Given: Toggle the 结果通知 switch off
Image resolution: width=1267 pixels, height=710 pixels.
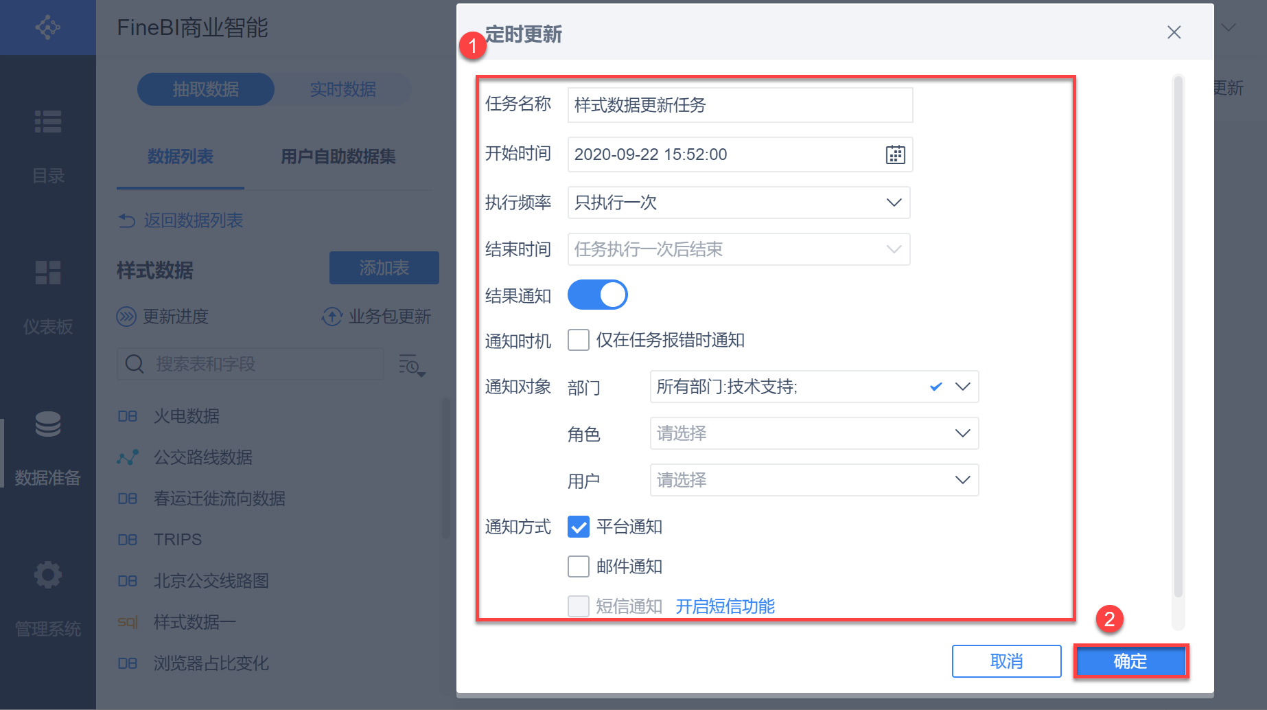Looking at the screenshot, I should coord(597,295).
